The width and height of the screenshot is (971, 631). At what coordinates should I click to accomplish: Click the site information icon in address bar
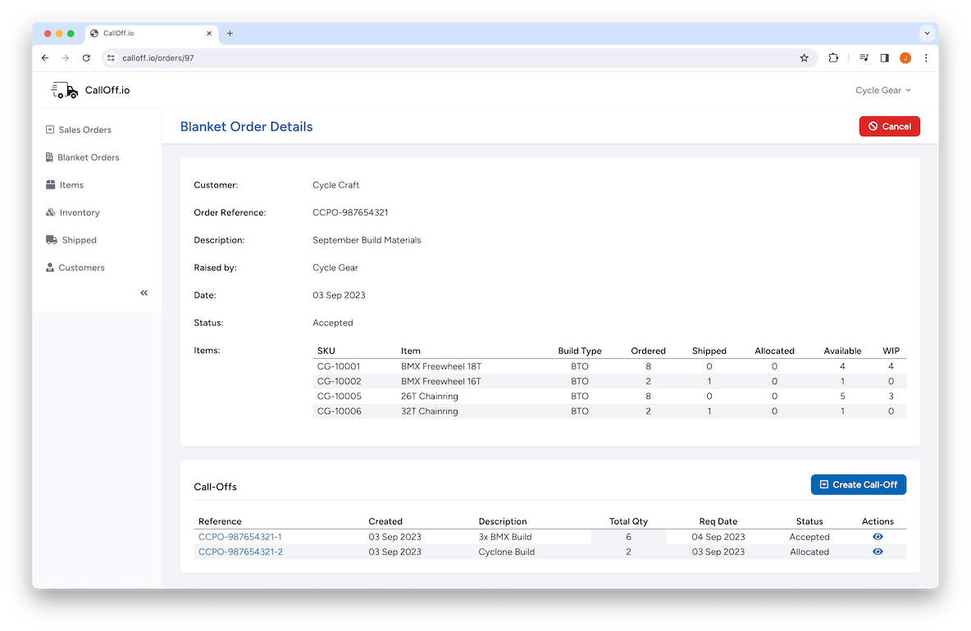pyautogui.click(x=111, y=58)
